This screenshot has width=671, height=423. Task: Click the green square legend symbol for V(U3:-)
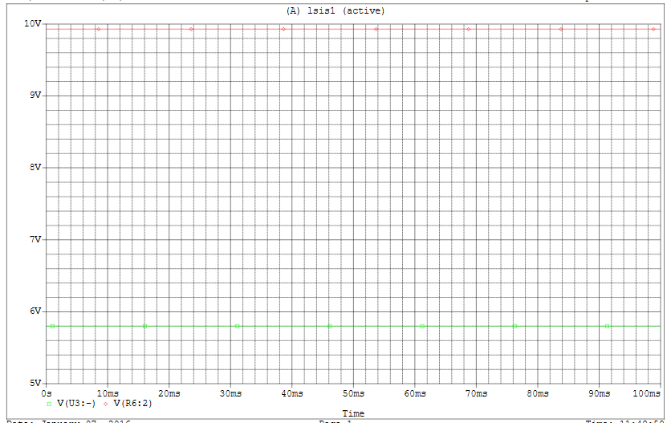48,403
